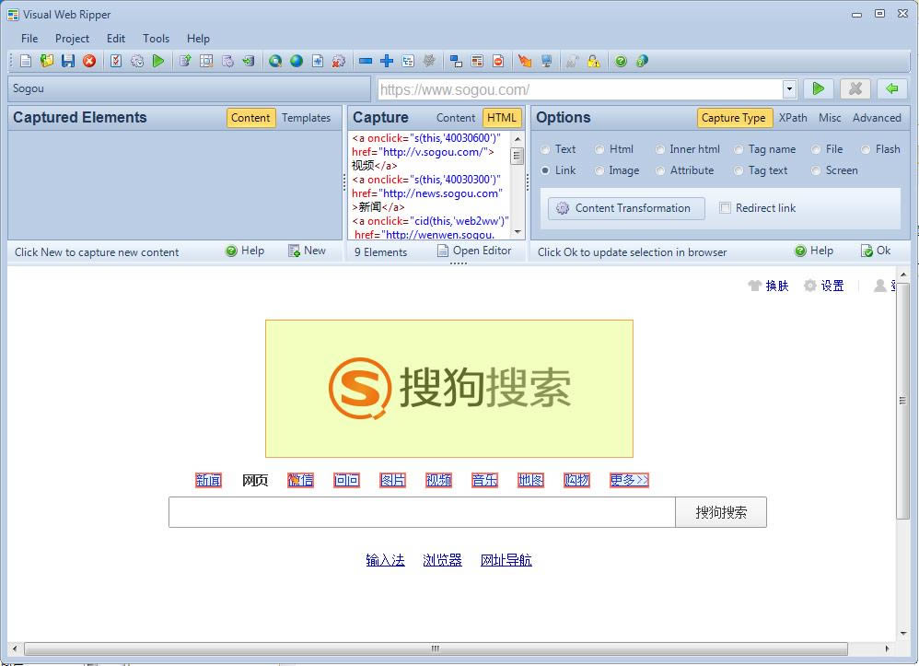Switch to the Advanced options tab

[877, 118]
